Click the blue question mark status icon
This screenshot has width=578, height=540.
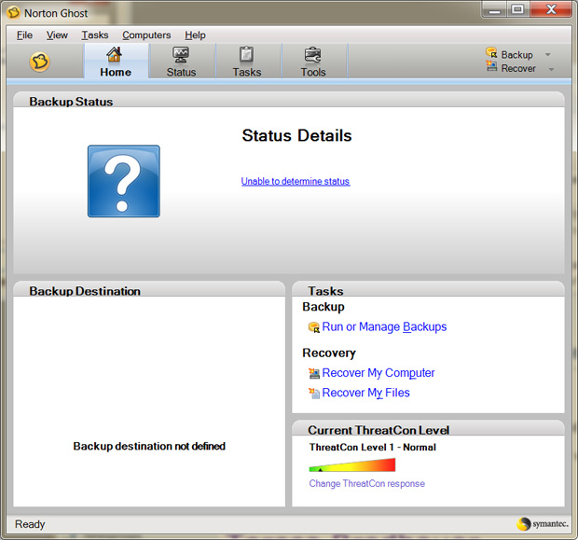coord(124,181)
